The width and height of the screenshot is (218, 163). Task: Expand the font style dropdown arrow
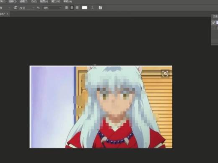coord(9,8)
